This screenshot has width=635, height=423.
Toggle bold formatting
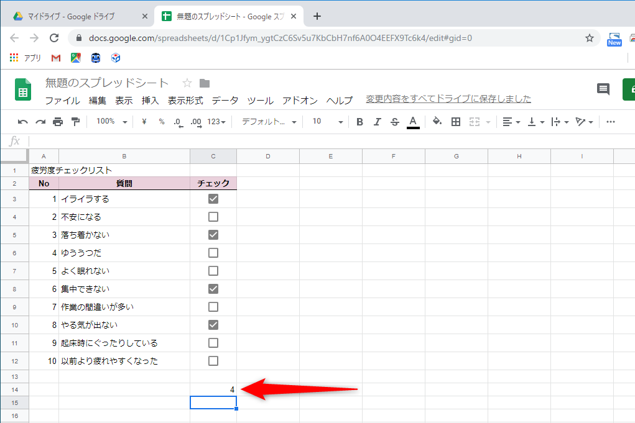pos(359,122)
